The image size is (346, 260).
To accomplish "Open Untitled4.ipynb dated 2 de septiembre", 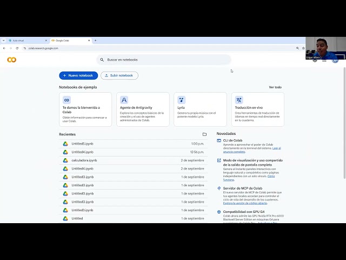I will point(134,168).
